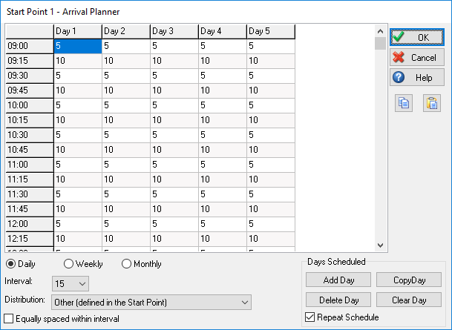
Task: Open Help with the question mark button
Action: (x=417, y=77)
